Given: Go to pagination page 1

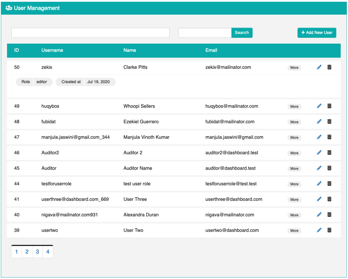Looking at the screenshot, I should pyautogui.click(x=16, y=252).
